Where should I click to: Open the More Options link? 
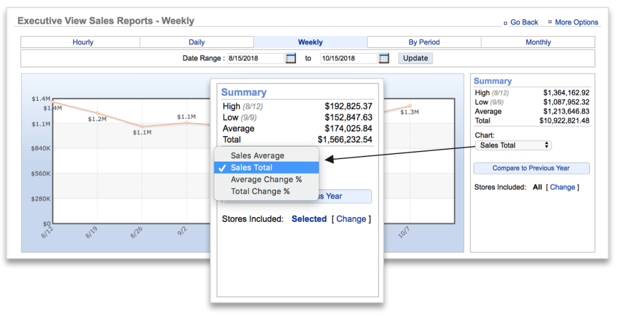tap(576, 22)
